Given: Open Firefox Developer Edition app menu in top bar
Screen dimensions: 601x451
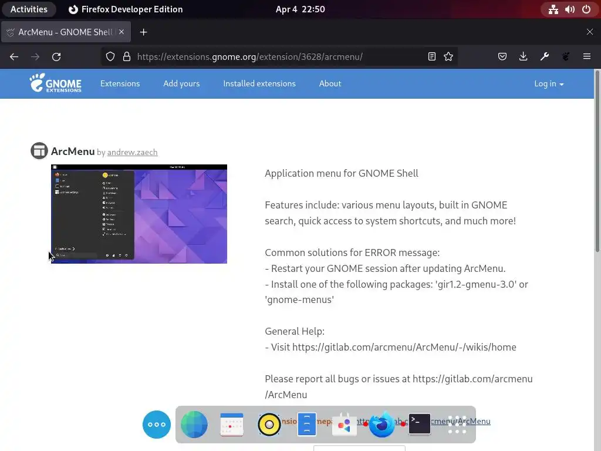Looking at the screenshot, I should 126,9.
